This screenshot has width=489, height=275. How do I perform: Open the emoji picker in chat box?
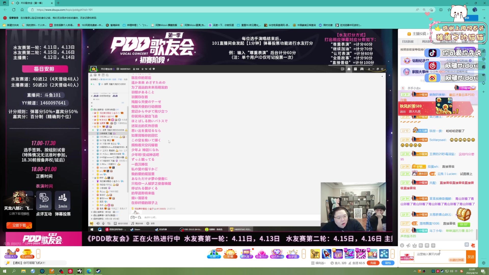(x=402, y=245)
